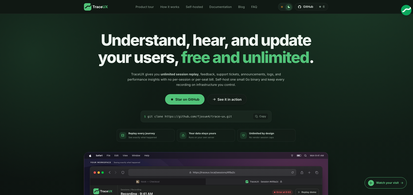This screenshot has width=413, height=195.
Task: Click the Star on GitHub button
Action: tap(185, 99)
